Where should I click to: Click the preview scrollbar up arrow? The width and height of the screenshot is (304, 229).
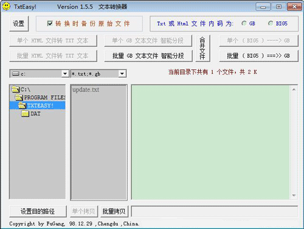click(x=294, y=89)
